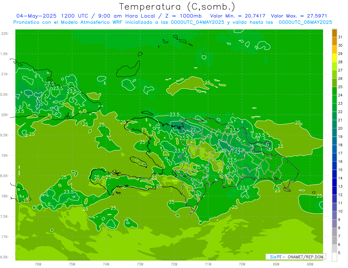The image size is (348, 268).
Task: Click the '10' value on color scale
Action: click(x=340, y=211)
